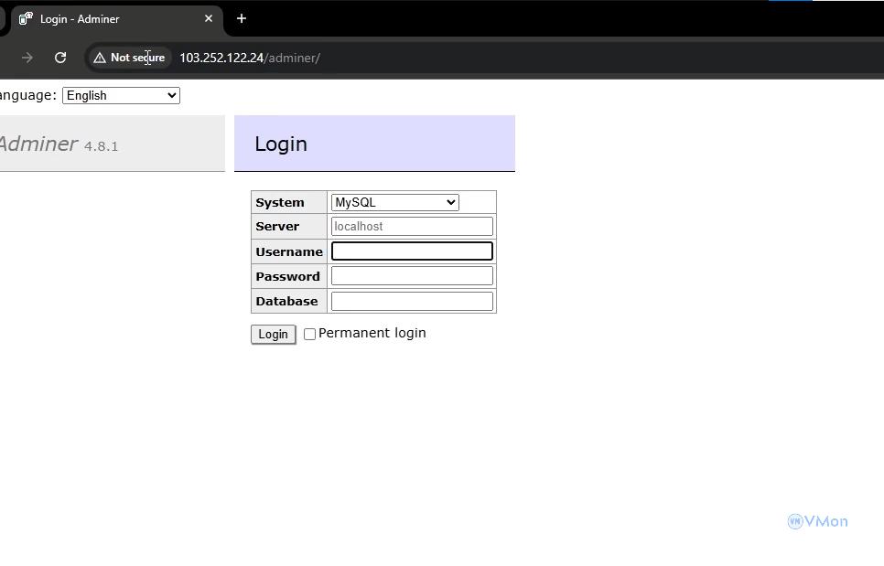Click the browser forward arrow
The image size is (884, 566).
tap(27, 58)
